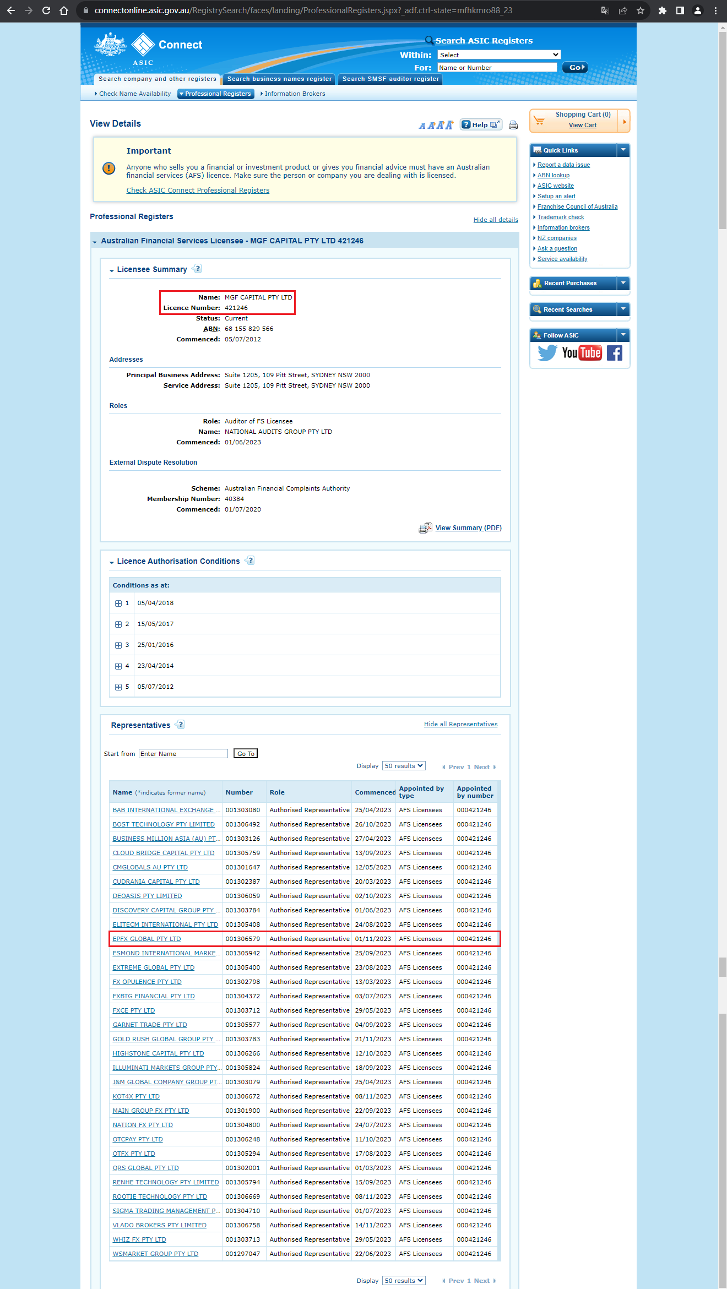The height and width of the screenshot is (1289, 727).
Task: Expand condition 5 dated 05/07/2012
Action: pos(118,687)
